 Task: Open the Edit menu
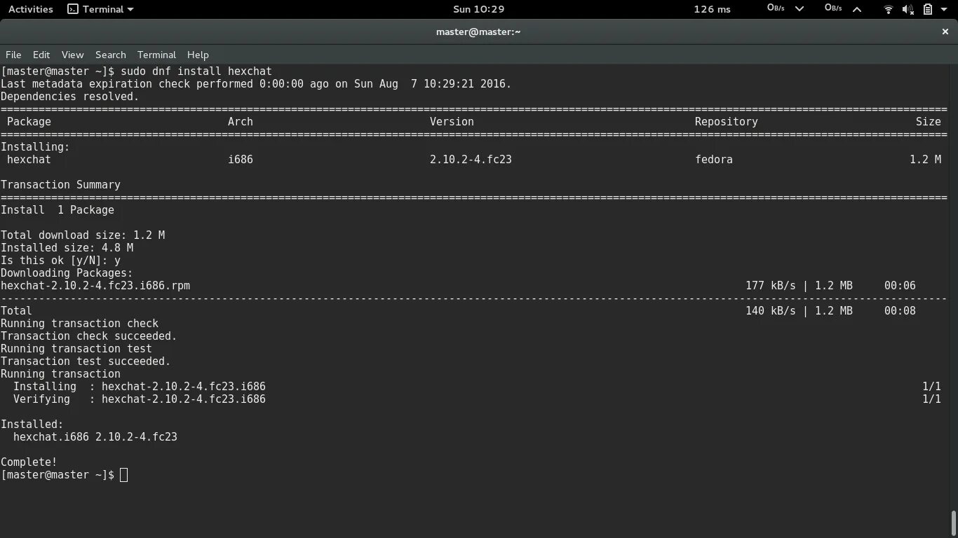coord(41,55)
